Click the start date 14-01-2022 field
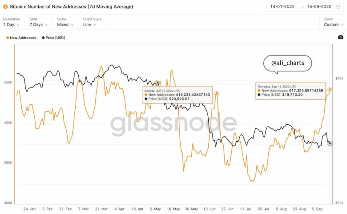This screenshot has width=347, height=214. (283, 7)
